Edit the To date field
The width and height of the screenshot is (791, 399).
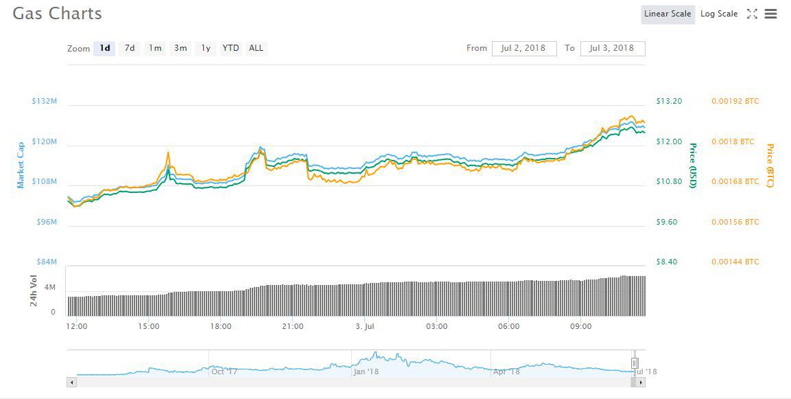click(613, 49)
